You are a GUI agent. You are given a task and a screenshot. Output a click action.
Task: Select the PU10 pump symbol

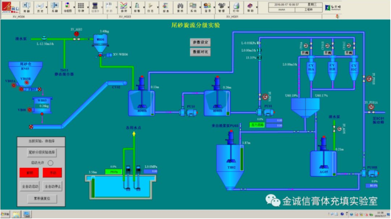point(185,112)
